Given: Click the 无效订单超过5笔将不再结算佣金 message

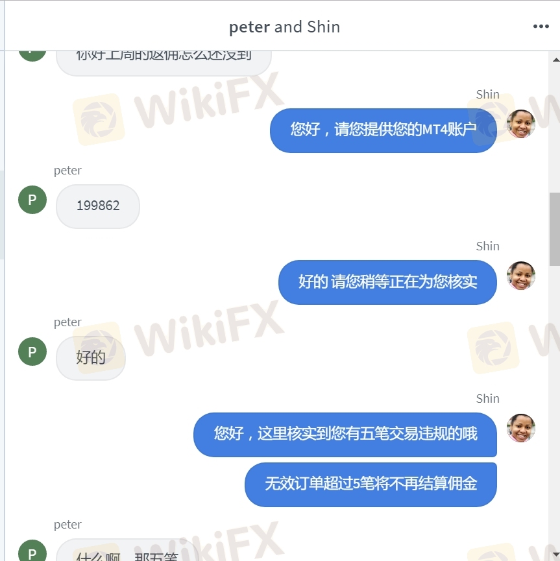Looking at the screenshot, I should [371, 484].
